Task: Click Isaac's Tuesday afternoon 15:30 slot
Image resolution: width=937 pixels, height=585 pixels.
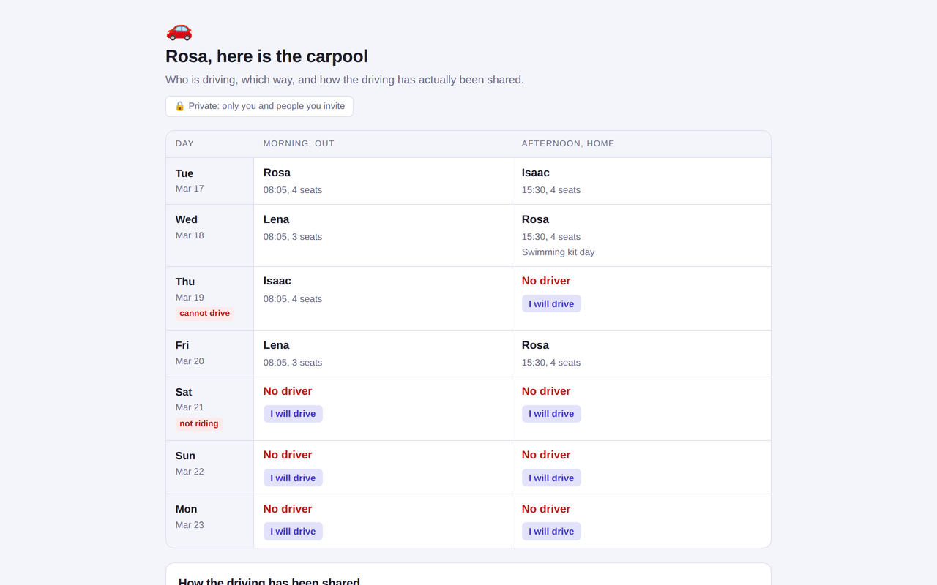Action: [641, 181]
